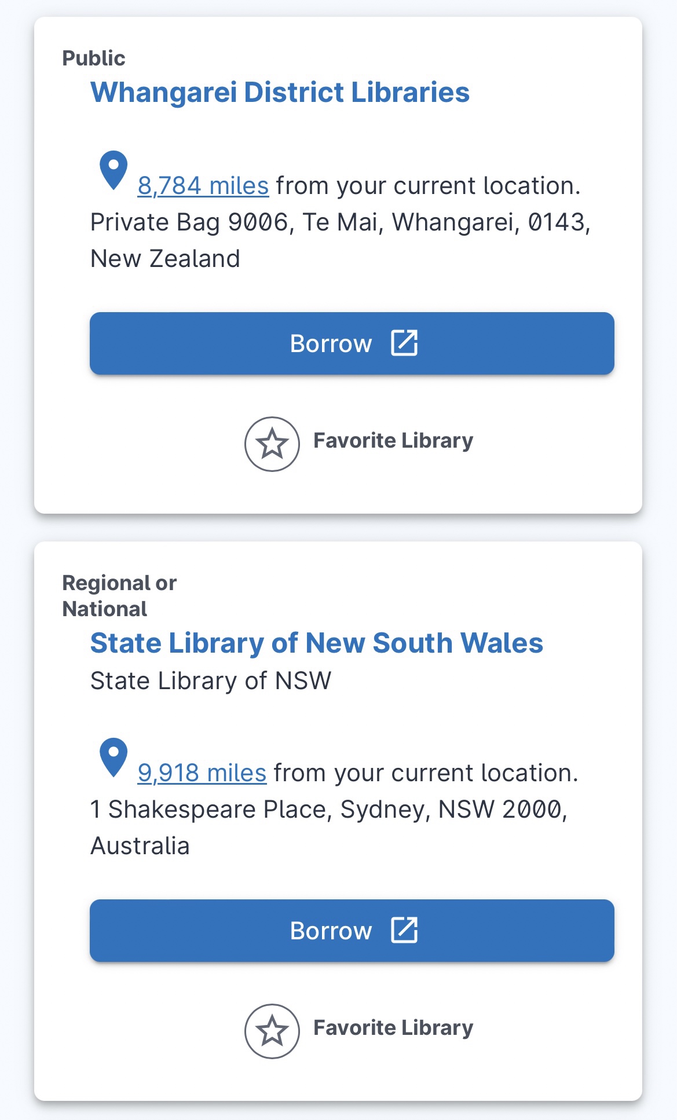
Task: Click the location pin icon beside 8,784 miles
Action: point(114,170)
